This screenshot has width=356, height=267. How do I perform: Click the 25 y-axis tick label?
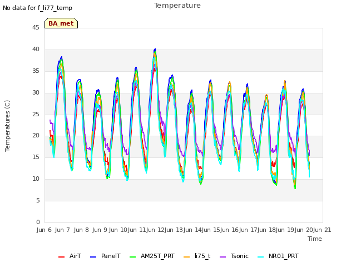tap(36, 114)
